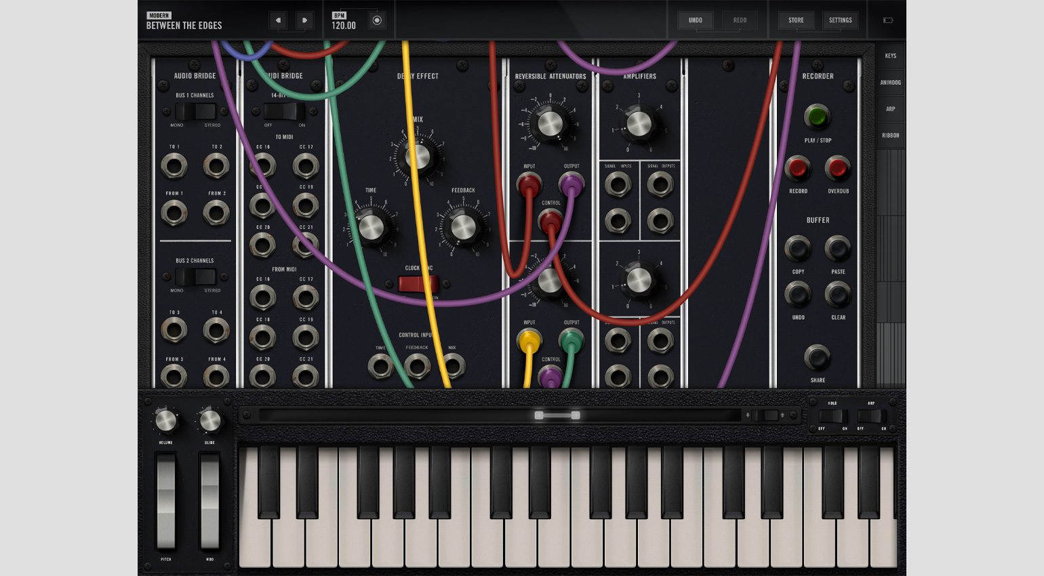Load the next preset with right arrow
This screenshot has height=576, width=1044.
point(305,20)
